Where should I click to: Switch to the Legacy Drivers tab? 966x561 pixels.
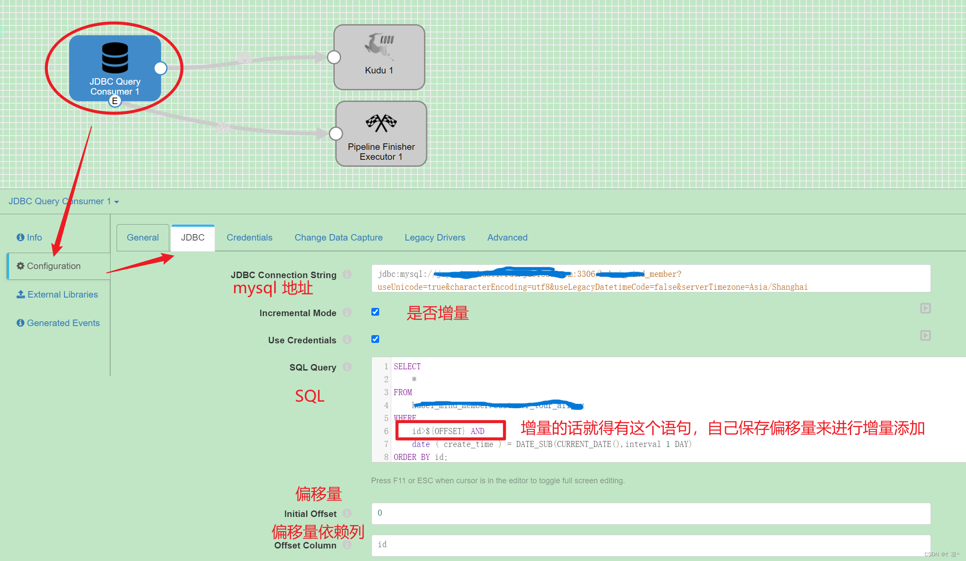435,238
